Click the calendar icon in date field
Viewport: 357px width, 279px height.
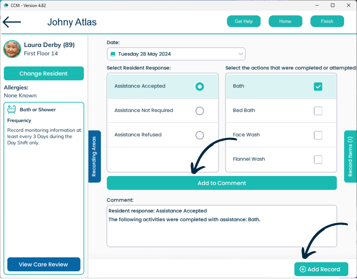coord(113,54)
